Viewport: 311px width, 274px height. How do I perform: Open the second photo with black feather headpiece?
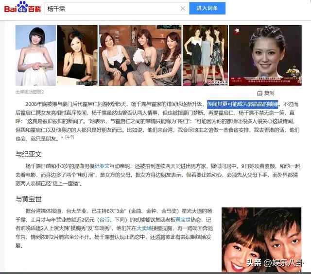pos(77,55)
